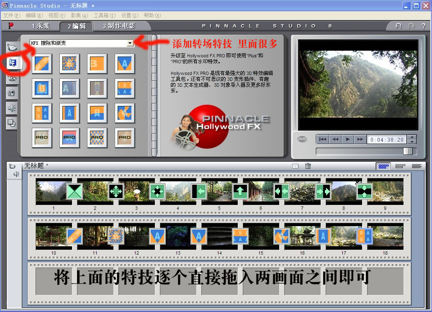Open the 文件 menu
The image size is (432, 312).
pyautogui.click(x=12, y=15)
